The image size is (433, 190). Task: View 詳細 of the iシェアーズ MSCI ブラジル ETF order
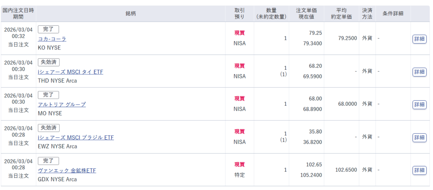pyautogui.click(x=419, y=138)
